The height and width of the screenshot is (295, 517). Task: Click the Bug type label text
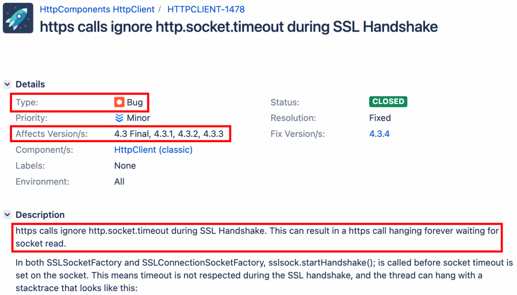click(x=135, y=102)
